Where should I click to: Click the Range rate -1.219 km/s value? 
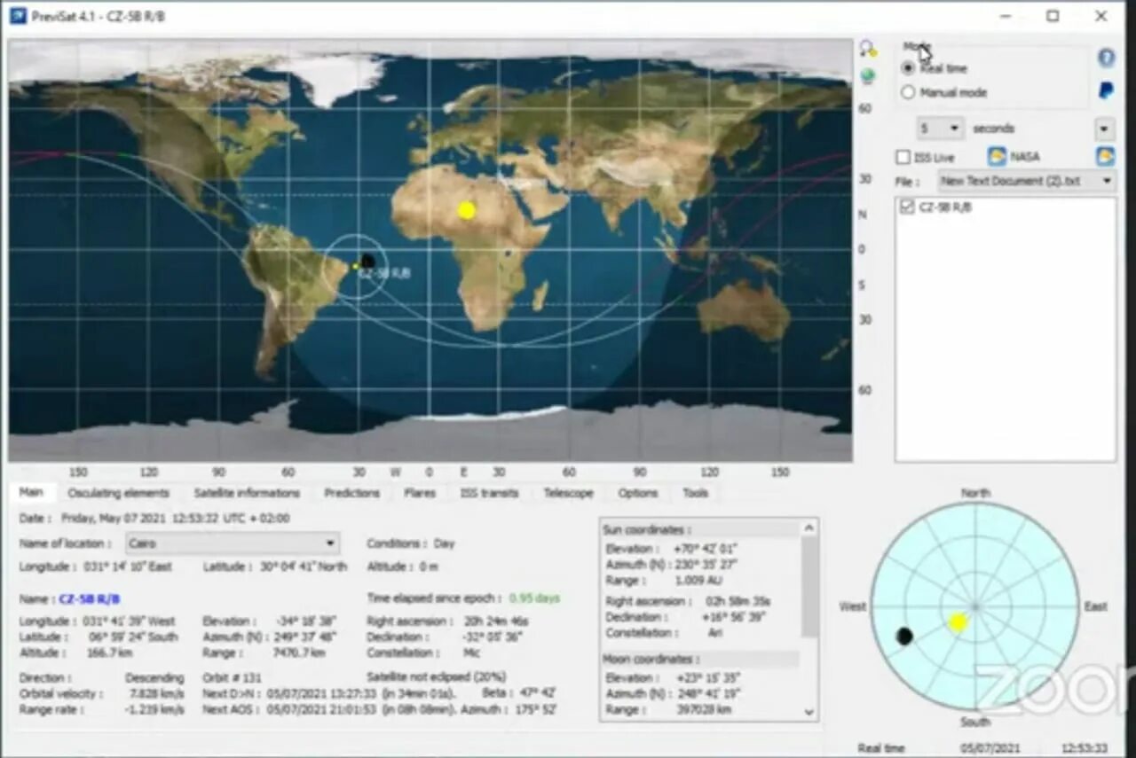coord(154,710)
